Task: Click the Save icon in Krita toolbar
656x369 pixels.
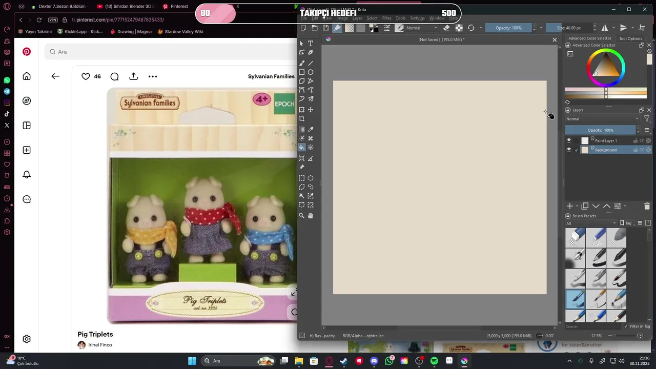Action: [x=326, y=28]
